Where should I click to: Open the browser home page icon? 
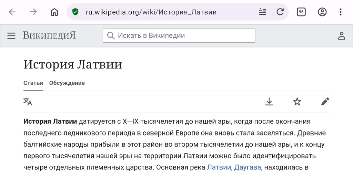[x=54, y=12]
